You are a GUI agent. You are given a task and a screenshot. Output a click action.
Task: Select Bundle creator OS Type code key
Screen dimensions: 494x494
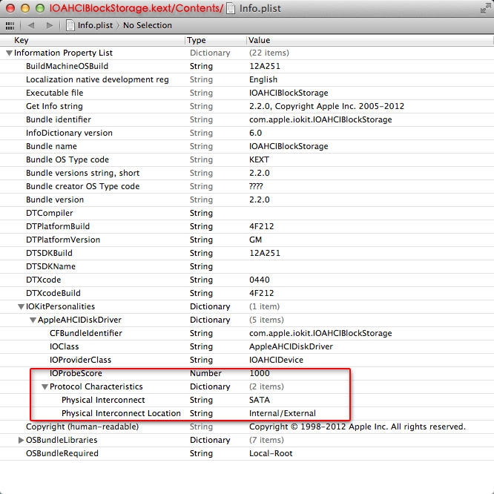[x=82, y=186]
